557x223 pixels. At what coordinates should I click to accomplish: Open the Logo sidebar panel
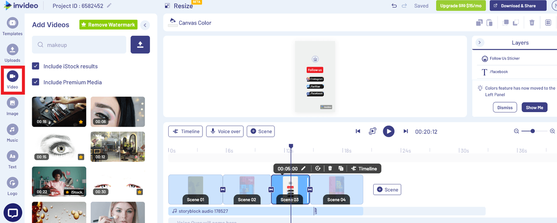tap(12, 186)
